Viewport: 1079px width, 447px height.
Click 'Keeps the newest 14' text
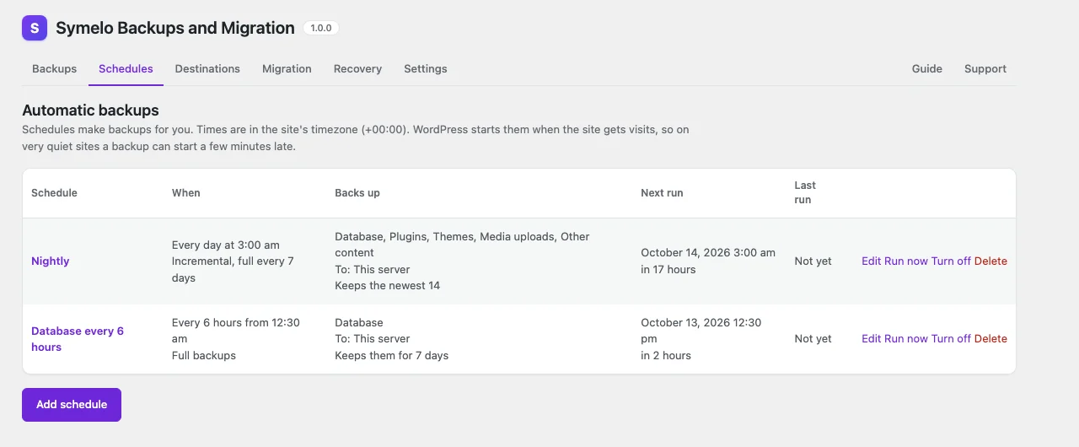pos(388,286)
